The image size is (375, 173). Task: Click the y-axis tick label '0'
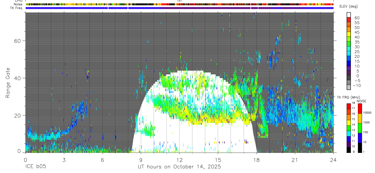tap(20, 151)
